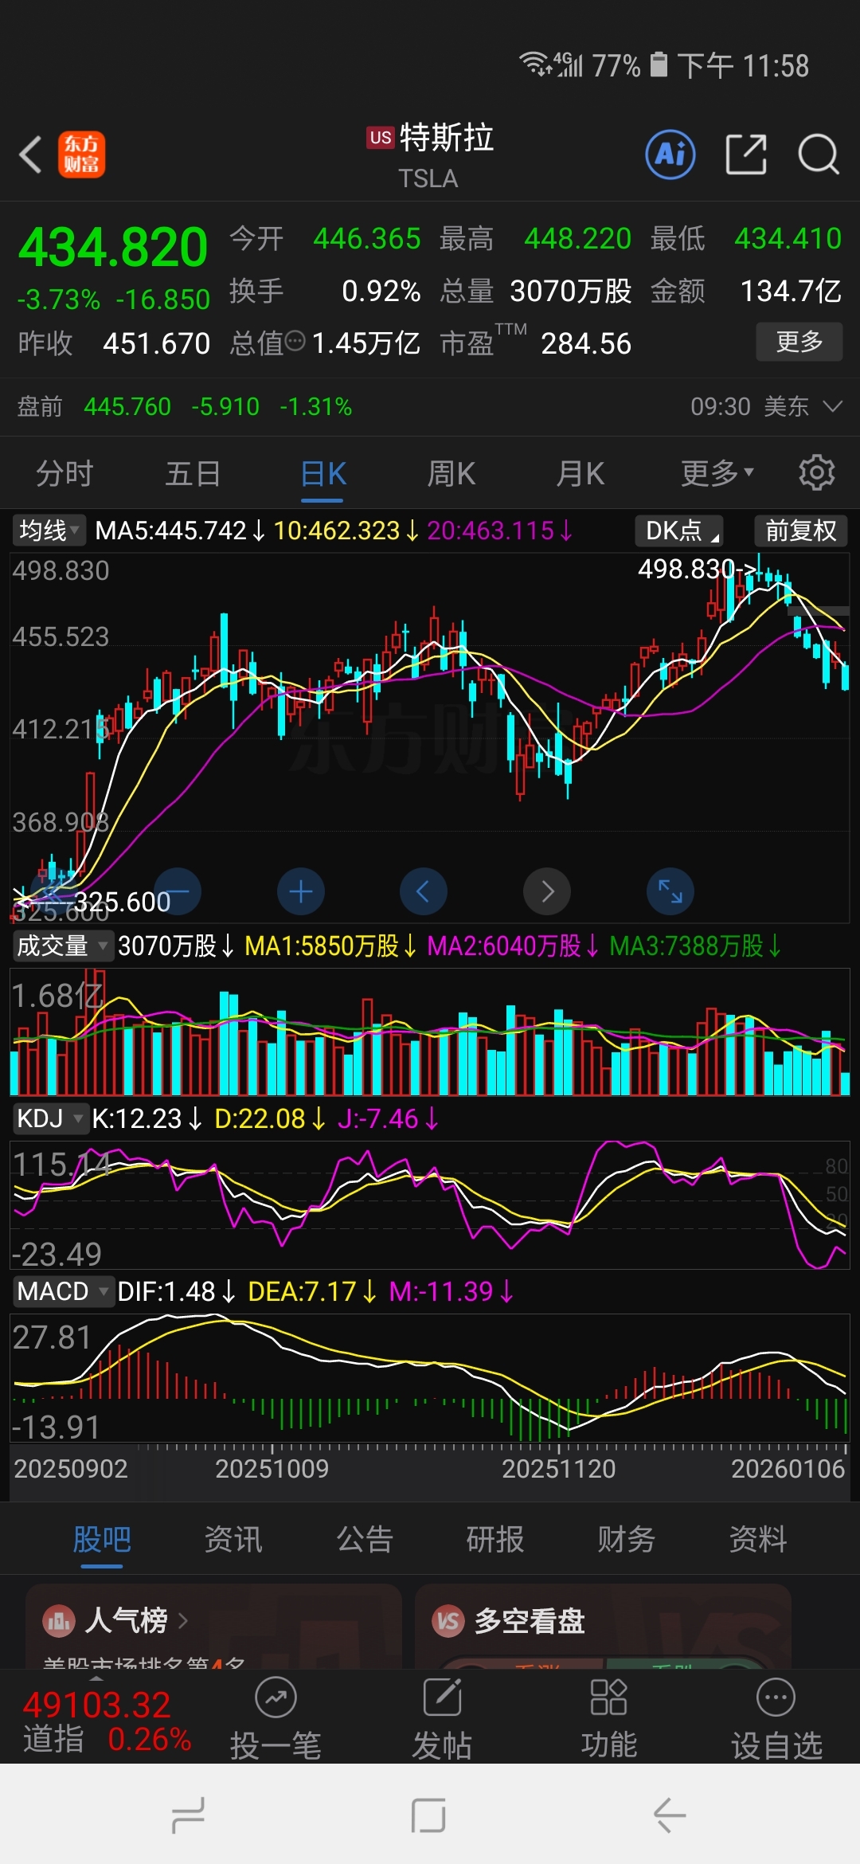Expand 人气榜 card arrow
The image size is (860, 1864).
[183, 1620]
